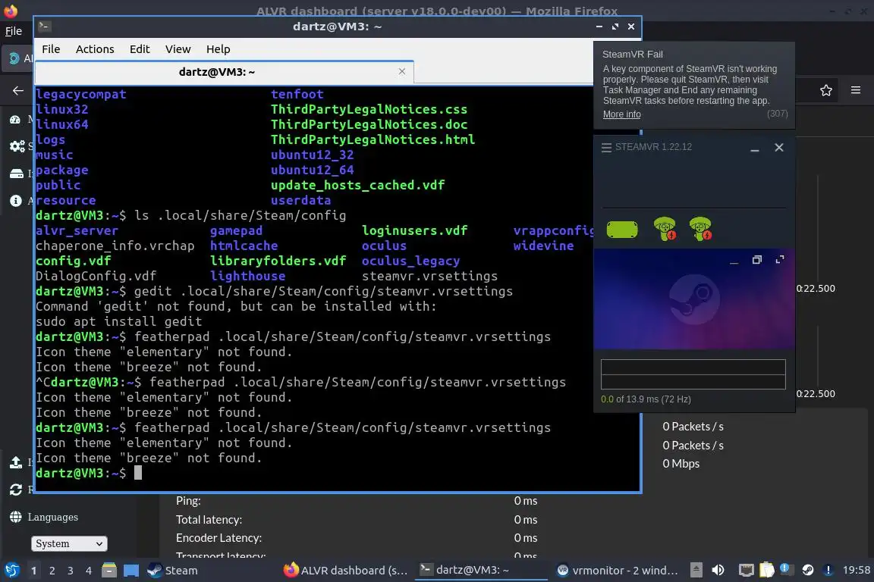The image size is (874, 582).
Task: Restore the SteamVR mirror view window
Action: pyautogui.click(x=757, y=259)
